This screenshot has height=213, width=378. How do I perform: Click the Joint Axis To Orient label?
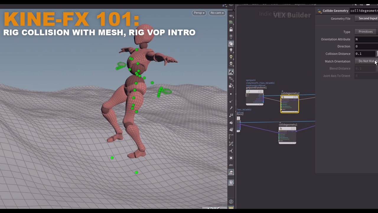tap(337, 76)
